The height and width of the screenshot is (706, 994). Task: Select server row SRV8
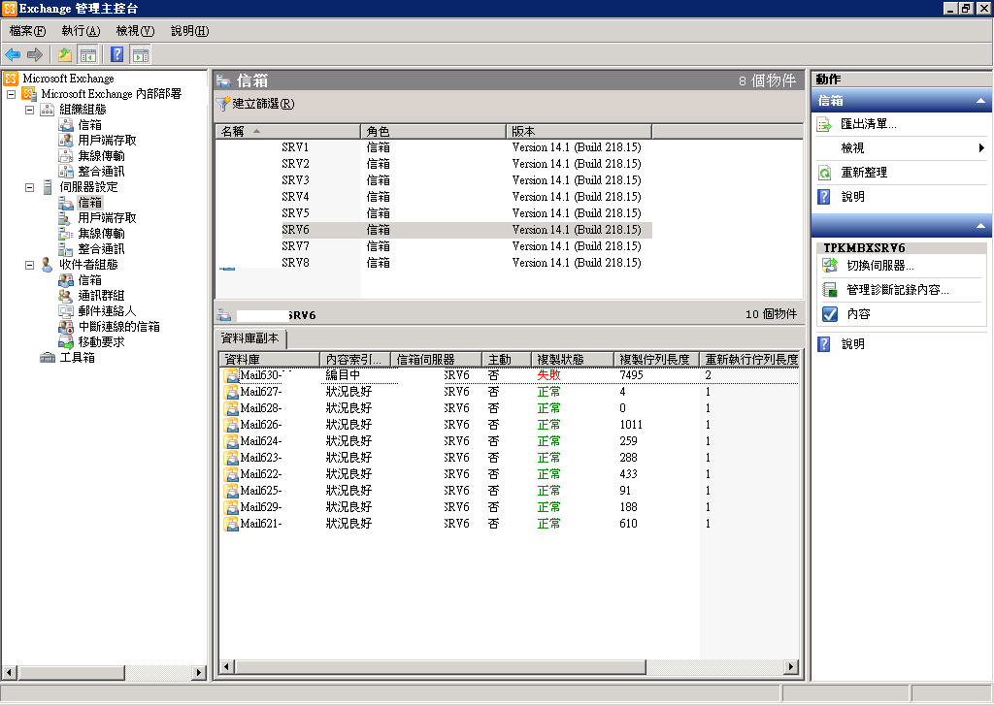434,263
